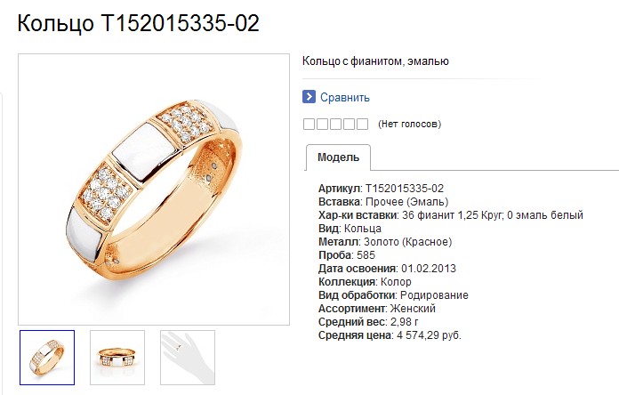
Task: Select the third rating box
Action: (336, 124)
